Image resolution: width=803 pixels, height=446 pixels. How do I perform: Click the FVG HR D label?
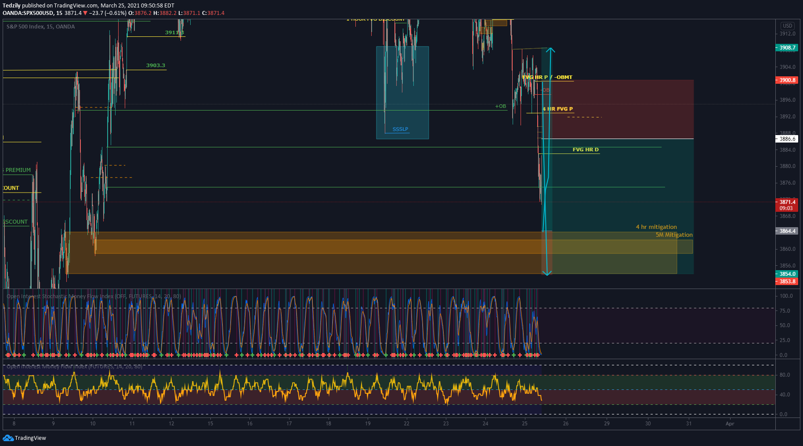coord(586,150)
